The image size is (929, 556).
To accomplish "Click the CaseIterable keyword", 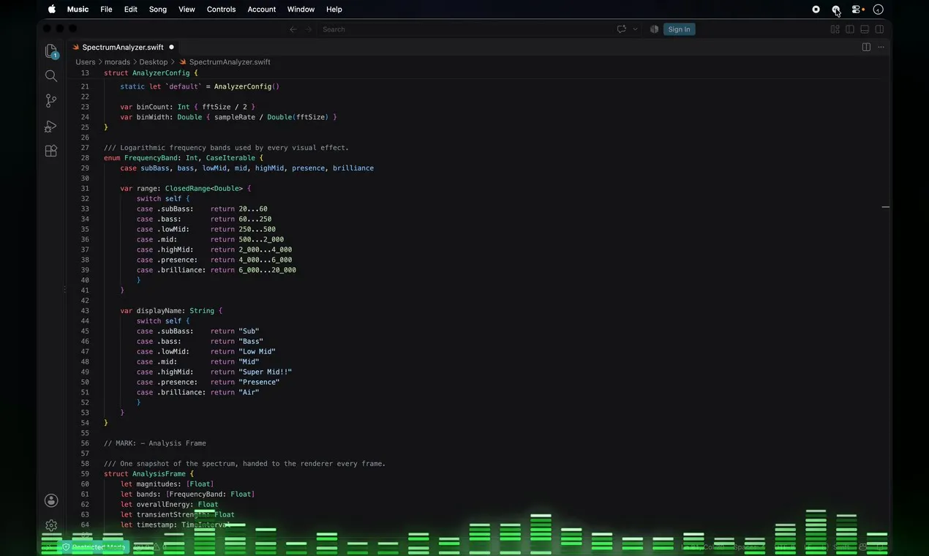I will click(x=230, y=158).
